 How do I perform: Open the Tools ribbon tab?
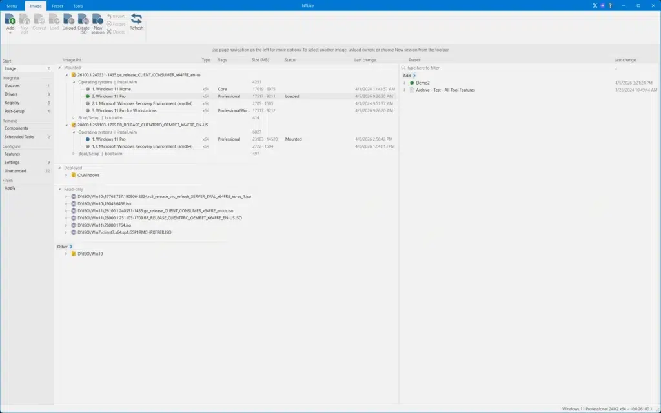point(78,6)
